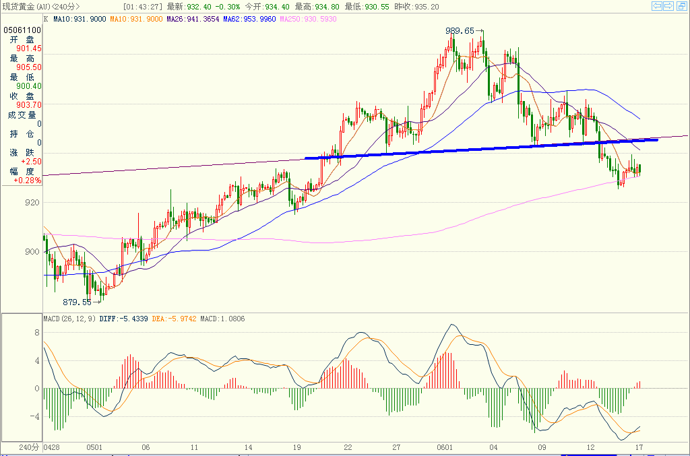Click the 920 price axis label
Image resolution: width=690 pixels, height=456 pixels.
pyautogui.click(x=32, y=203)
